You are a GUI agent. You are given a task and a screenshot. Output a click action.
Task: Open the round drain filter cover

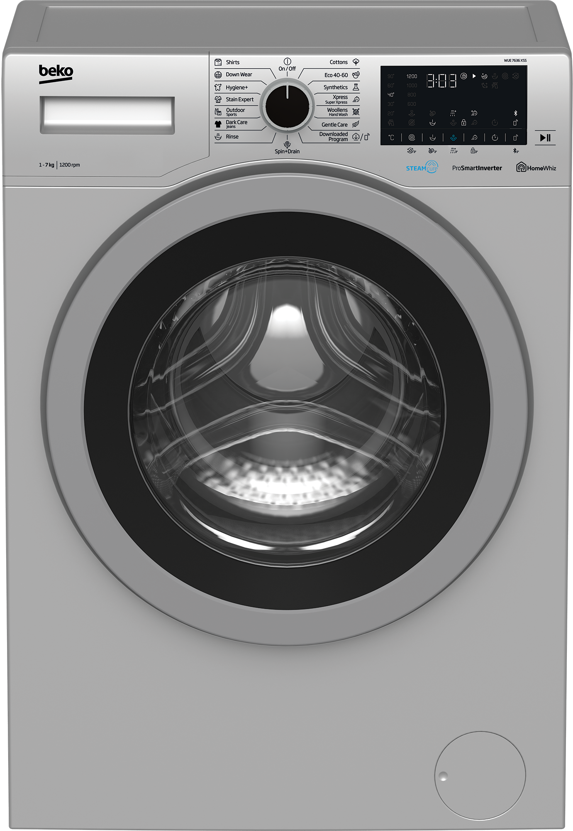coord(480,775)
